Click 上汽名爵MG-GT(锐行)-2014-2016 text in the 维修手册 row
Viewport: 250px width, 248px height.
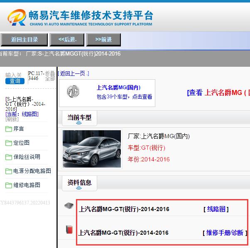pos(123,233)
